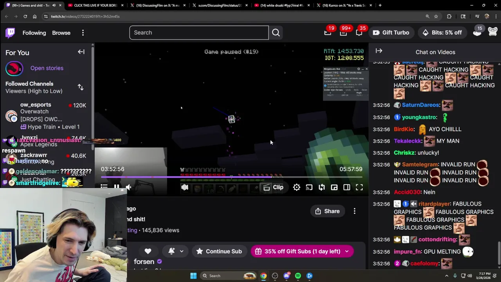The width and height of the screenshot is (501, 282).
Task: Open forsen channel name link
Action: pyautogui.click(x=144, y=262)
